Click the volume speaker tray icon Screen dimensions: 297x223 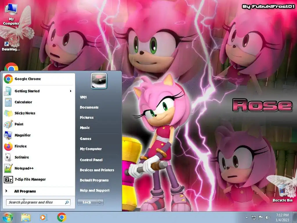click(268, 217)
